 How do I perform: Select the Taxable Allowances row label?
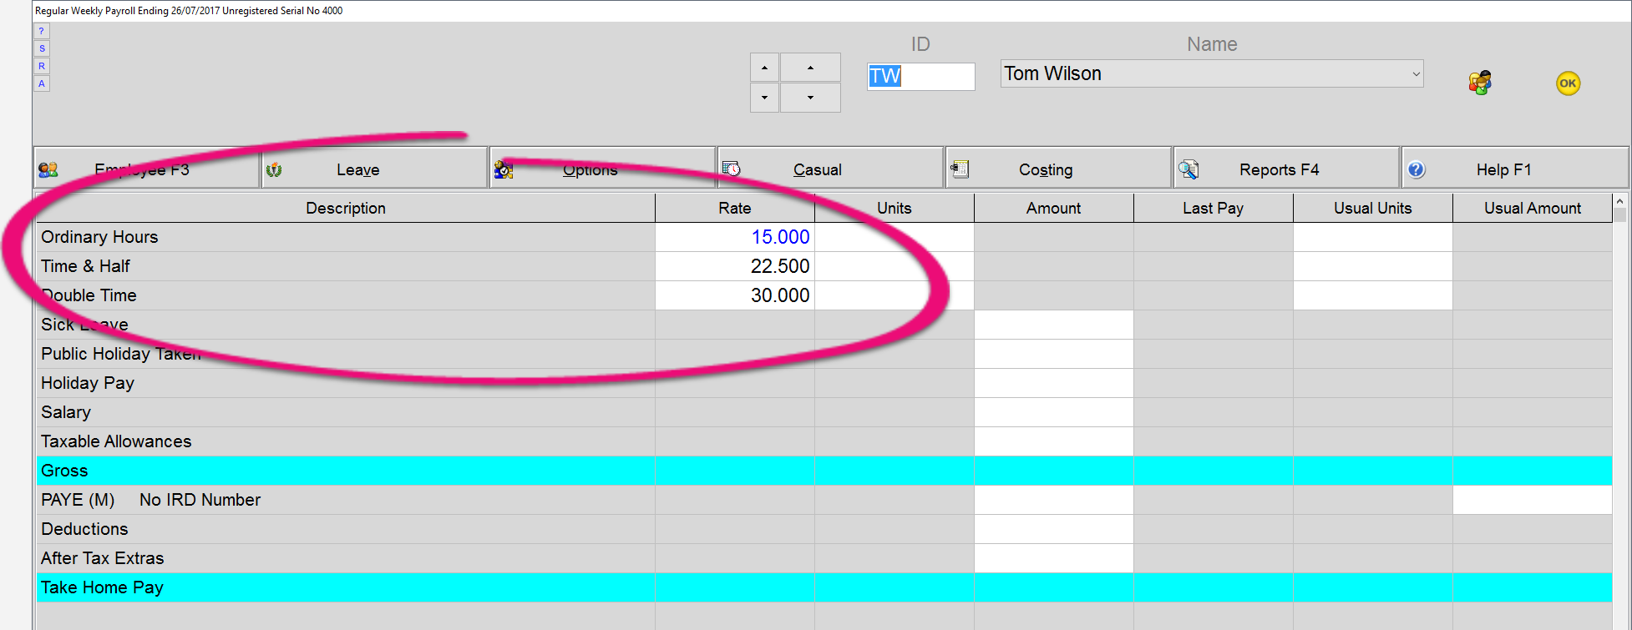click(x=116, y=441)
